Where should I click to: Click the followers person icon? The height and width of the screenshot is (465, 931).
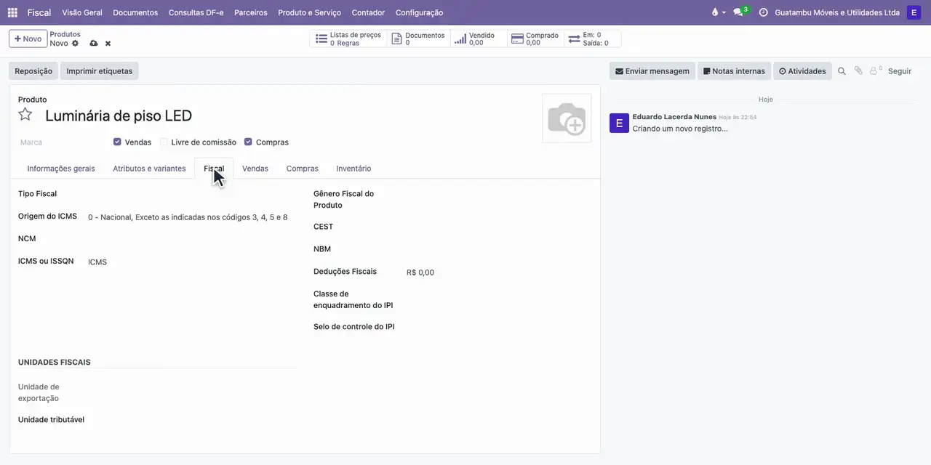pyautogui.click(x=875, y=70)
